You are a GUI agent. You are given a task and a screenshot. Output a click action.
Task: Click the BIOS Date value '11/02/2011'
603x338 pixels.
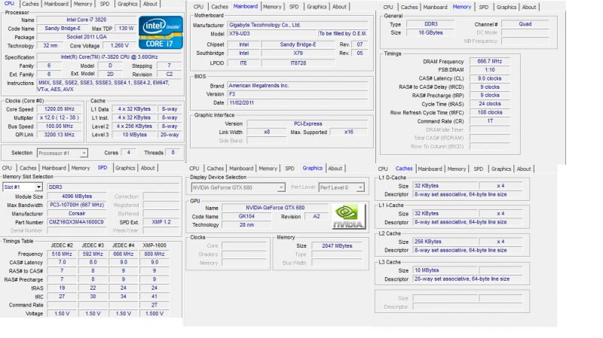pos(298,103)
